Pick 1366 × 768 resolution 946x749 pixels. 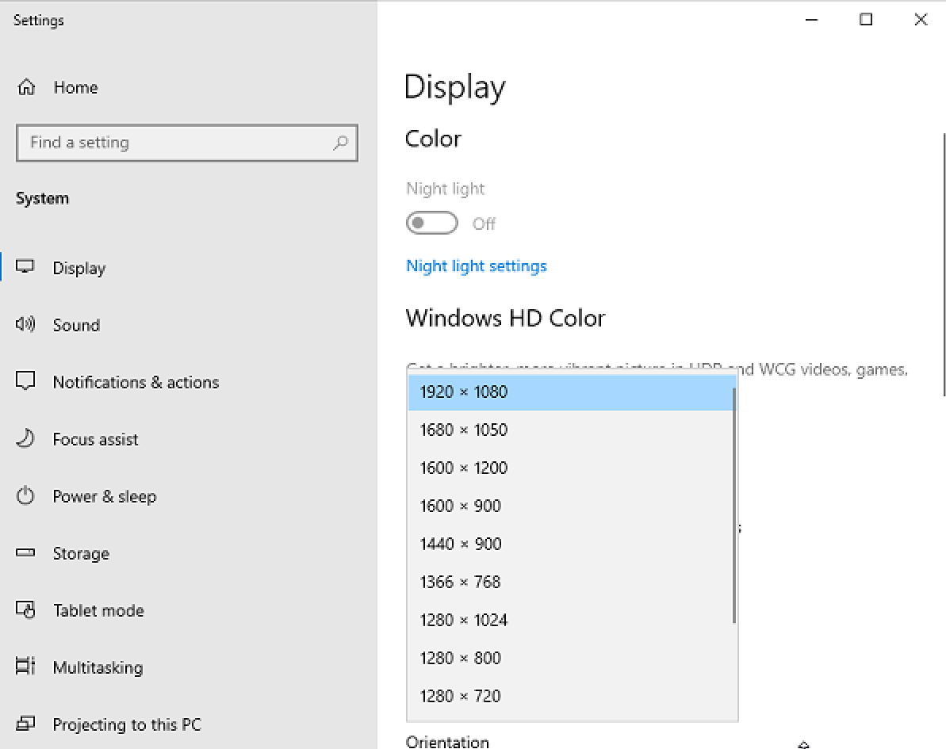tap(571, 582)
